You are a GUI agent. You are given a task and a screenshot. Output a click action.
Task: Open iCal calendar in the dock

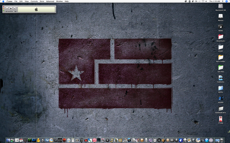pyautogui.click(x=21, y=140)
